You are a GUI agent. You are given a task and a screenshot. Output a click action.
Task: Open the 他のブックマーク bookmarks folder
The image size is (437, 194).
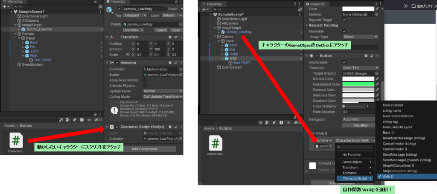tap(424, 6)
